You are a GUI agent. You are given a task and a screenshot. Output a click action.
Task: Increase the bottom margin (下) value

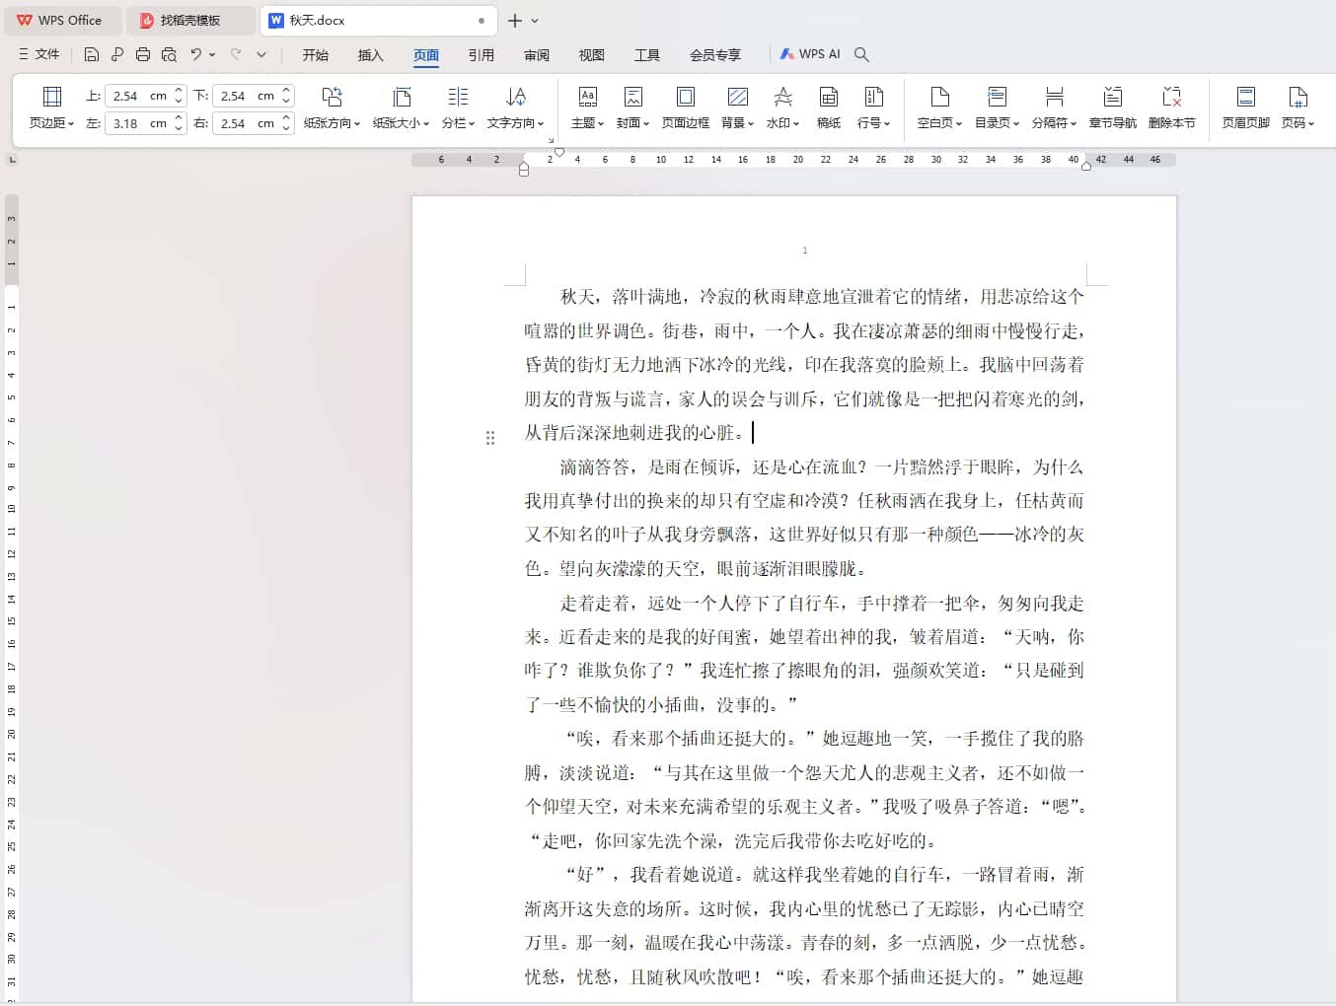pos(286,91)
